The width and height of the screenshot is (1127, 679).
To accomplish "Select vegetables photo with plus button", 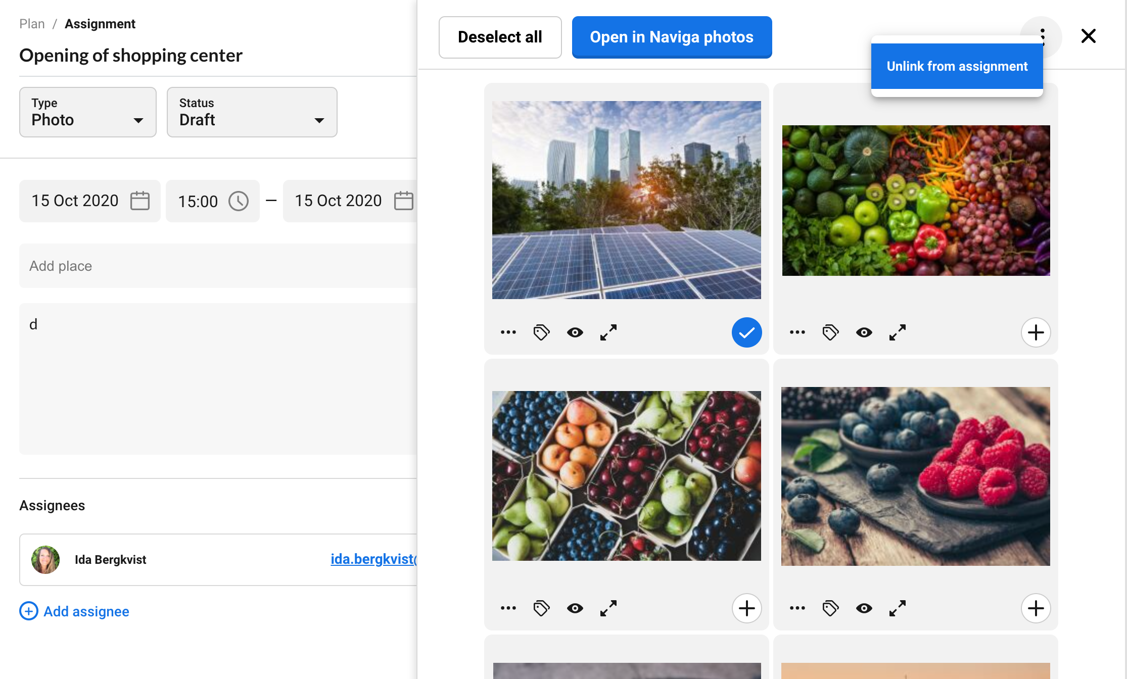I will click(x=1036, y=332).
